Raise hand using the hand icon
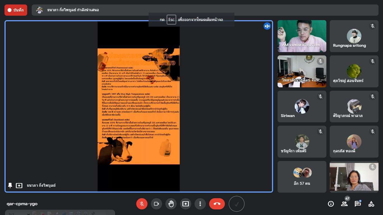Screen dimensions: 383x215 point(171,204)
